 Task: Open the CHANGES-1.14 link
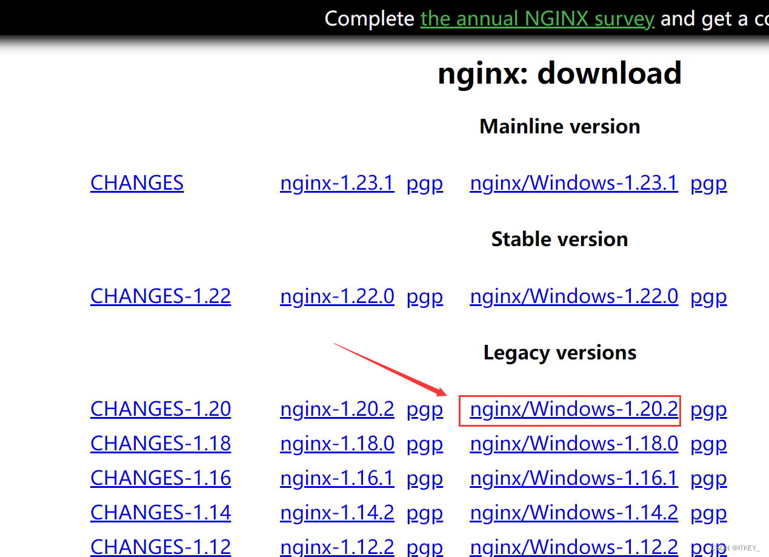(161, 513)
